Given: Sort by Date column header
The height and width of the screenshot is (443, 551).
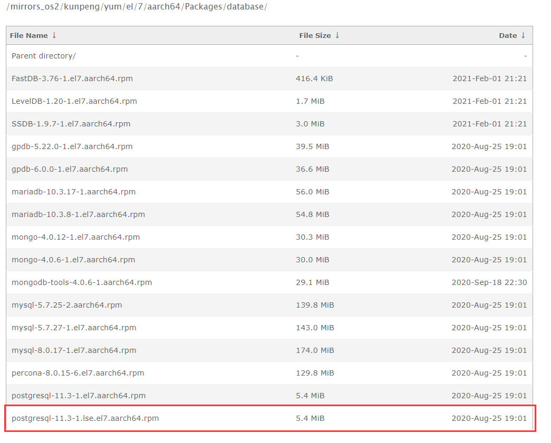Looking at the screenshot, I should click(x=508, y=35).
